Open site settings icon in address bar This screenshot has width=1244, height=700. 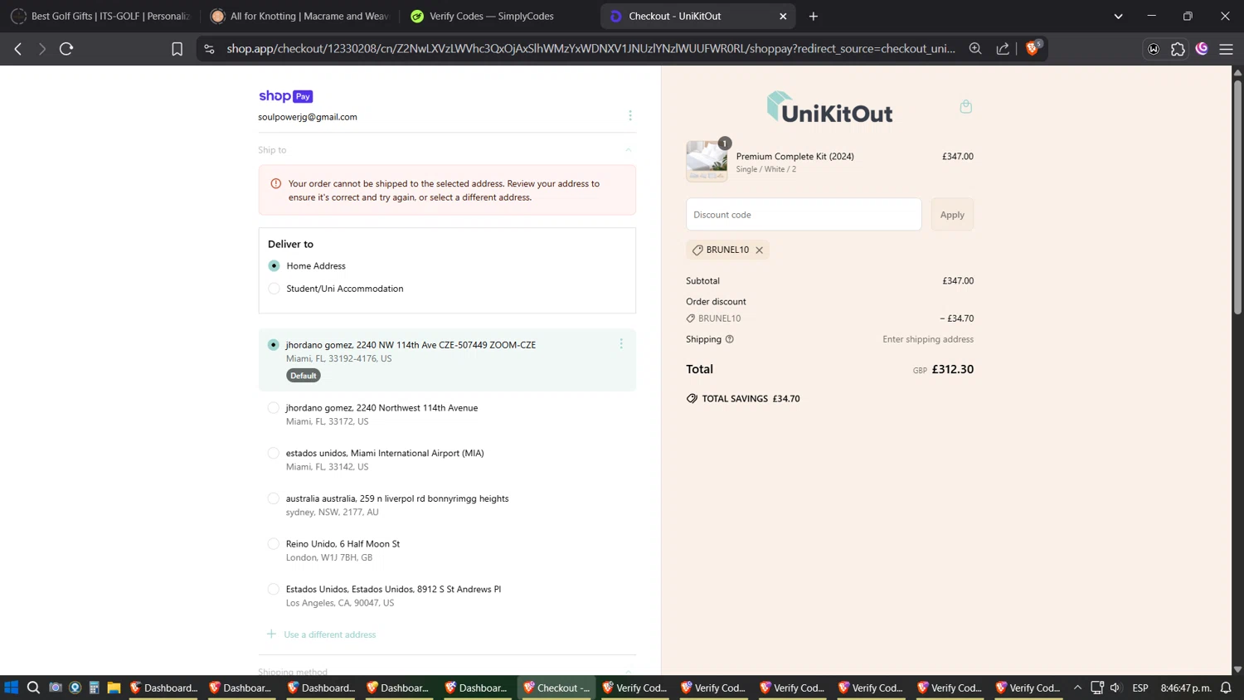point(209,49)
